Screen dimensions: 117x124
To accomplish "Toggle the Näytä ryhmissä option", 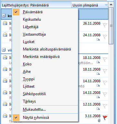I will tap(45, 118).
